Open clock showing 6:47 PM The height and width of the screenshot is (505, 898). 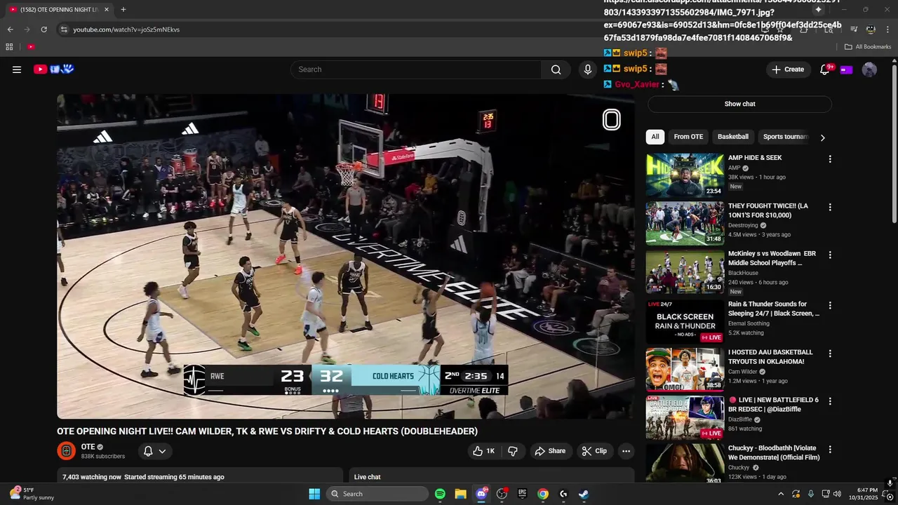tap(867, 494)
